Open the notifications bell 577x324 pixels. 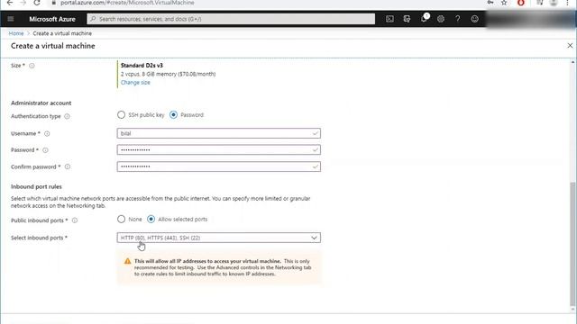pos(424,19)
